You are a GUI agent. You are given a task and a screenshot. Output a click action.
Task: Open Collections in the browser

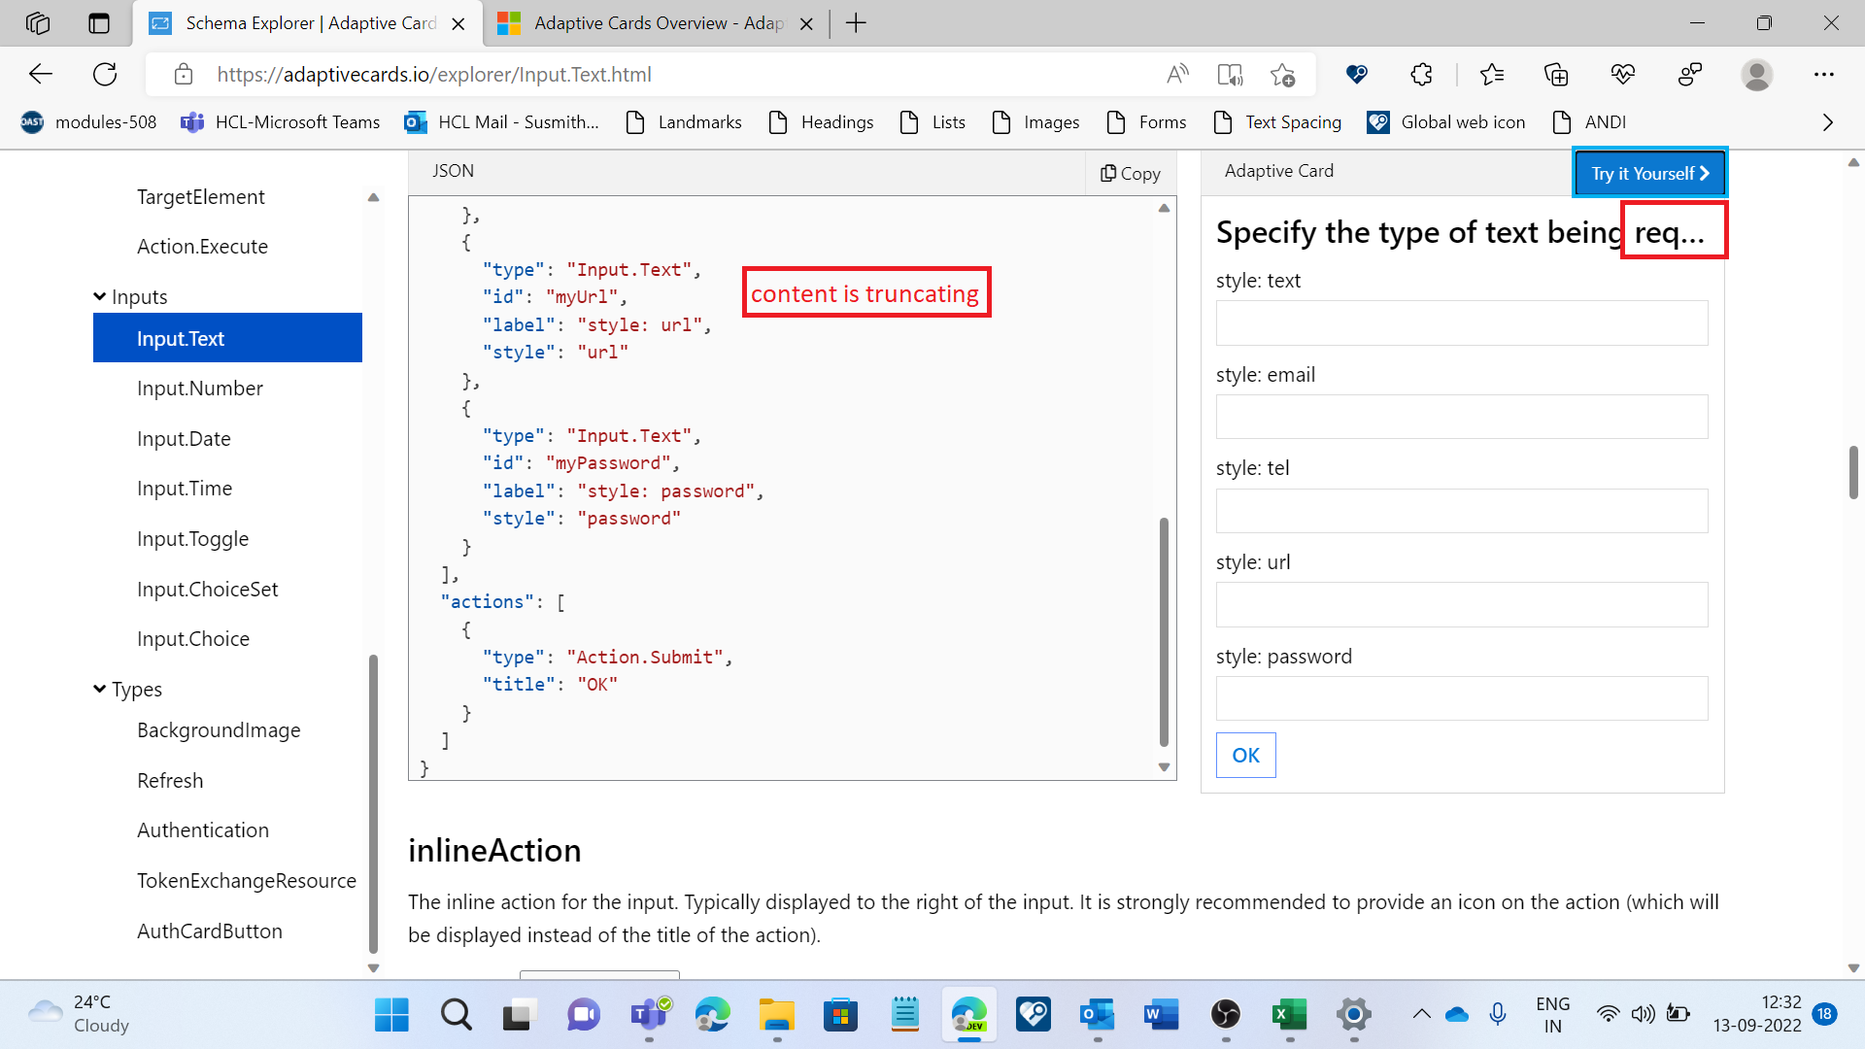pos(1556,74)
